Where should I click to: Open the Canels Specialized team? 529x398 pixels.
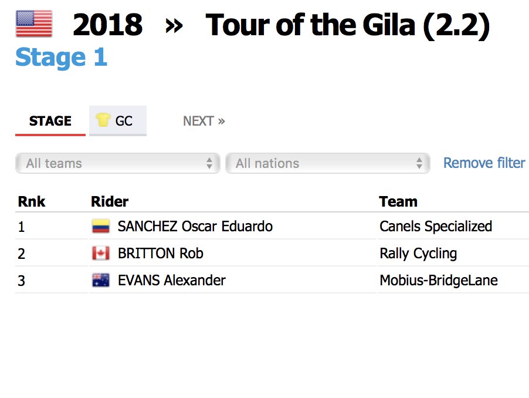click(x=436, y=226)
